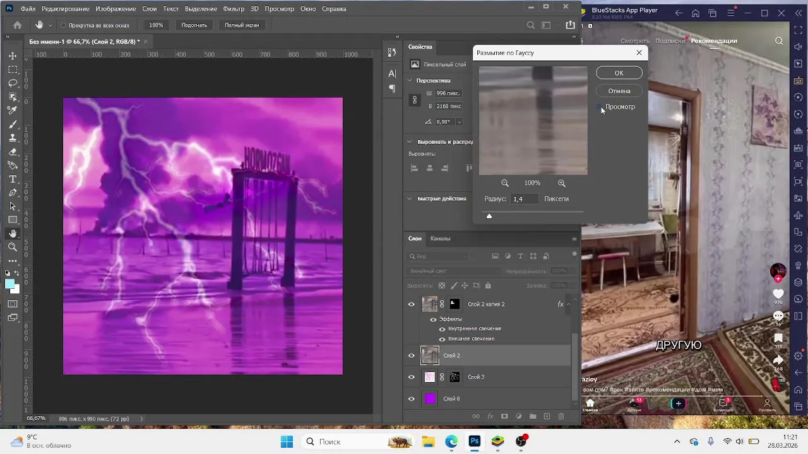The image size is (808, 454).
Task: Select the Lasso tool
Action: click(x=13, y=83)
